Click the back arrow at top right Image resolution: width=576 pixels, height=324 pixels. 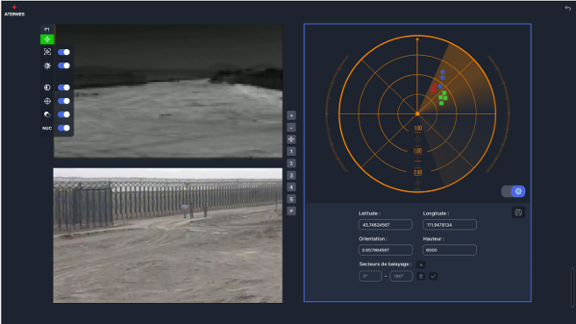(567, 8)
